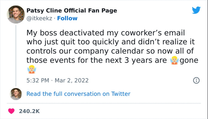This screenshot has height=119, width=208.
Task: Click the small avatar near conversation link
Action: tap(16, 94)
